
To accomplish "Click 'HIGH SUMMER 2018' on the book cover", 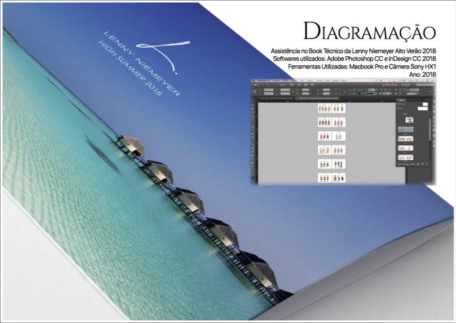I will coord(130,68).
